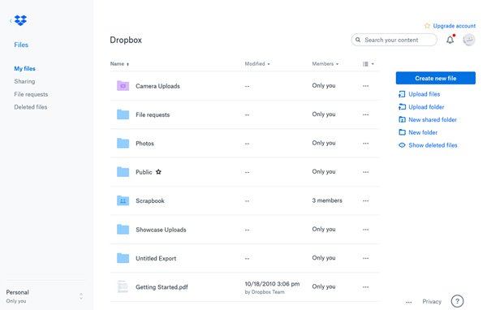487x310 pixels.
Task: Click the New folder icon
Action: click(x=402, y=132)
